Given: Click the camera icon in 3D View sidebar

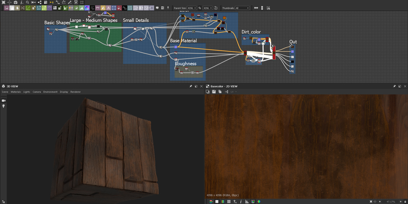Looking at the screenshot, I should coord(3,101).
